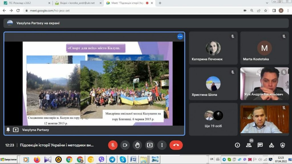Open options on Vasylyna Partsey's presentation tile

tap(180, 36)
